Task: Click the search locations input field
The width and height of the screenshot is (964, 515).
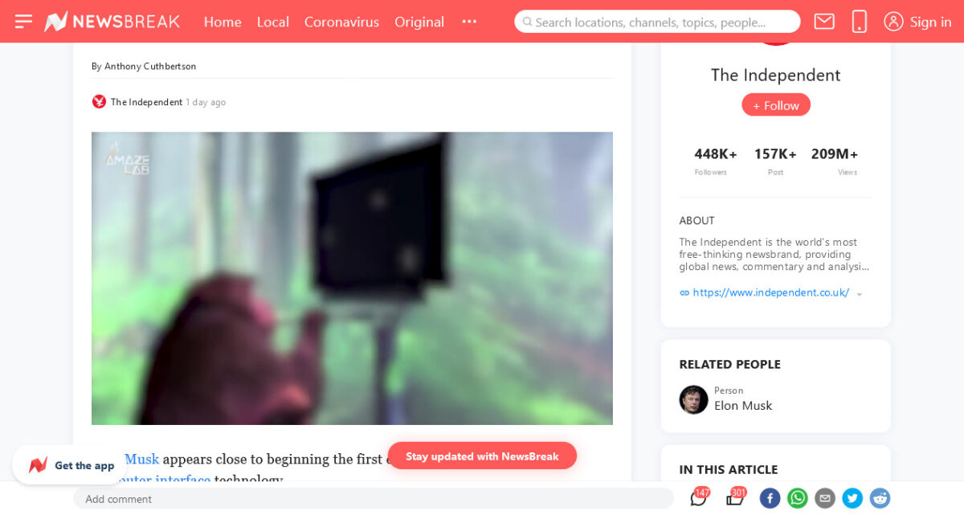Action: click(657, 22)
